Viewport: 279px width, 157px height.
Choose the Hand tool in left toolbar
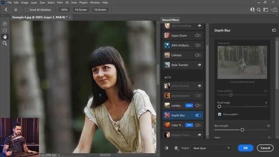coord(5,37)
